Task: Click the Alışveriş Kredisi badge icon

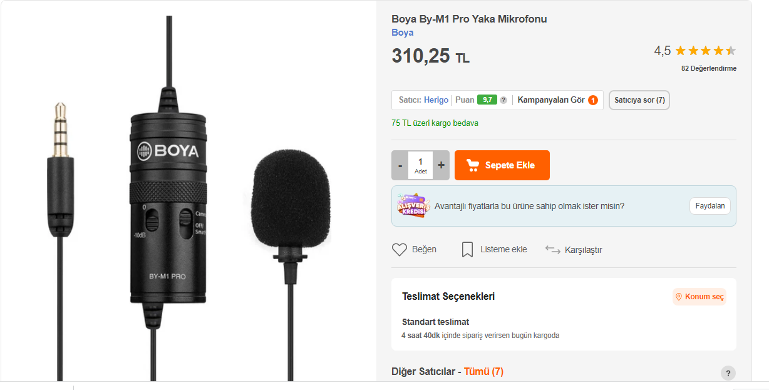Action: 413,205
